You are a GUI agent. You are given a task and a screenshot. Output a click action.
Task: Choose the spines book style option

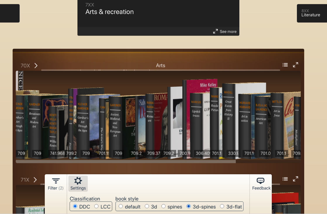click(x=163, y=206)
